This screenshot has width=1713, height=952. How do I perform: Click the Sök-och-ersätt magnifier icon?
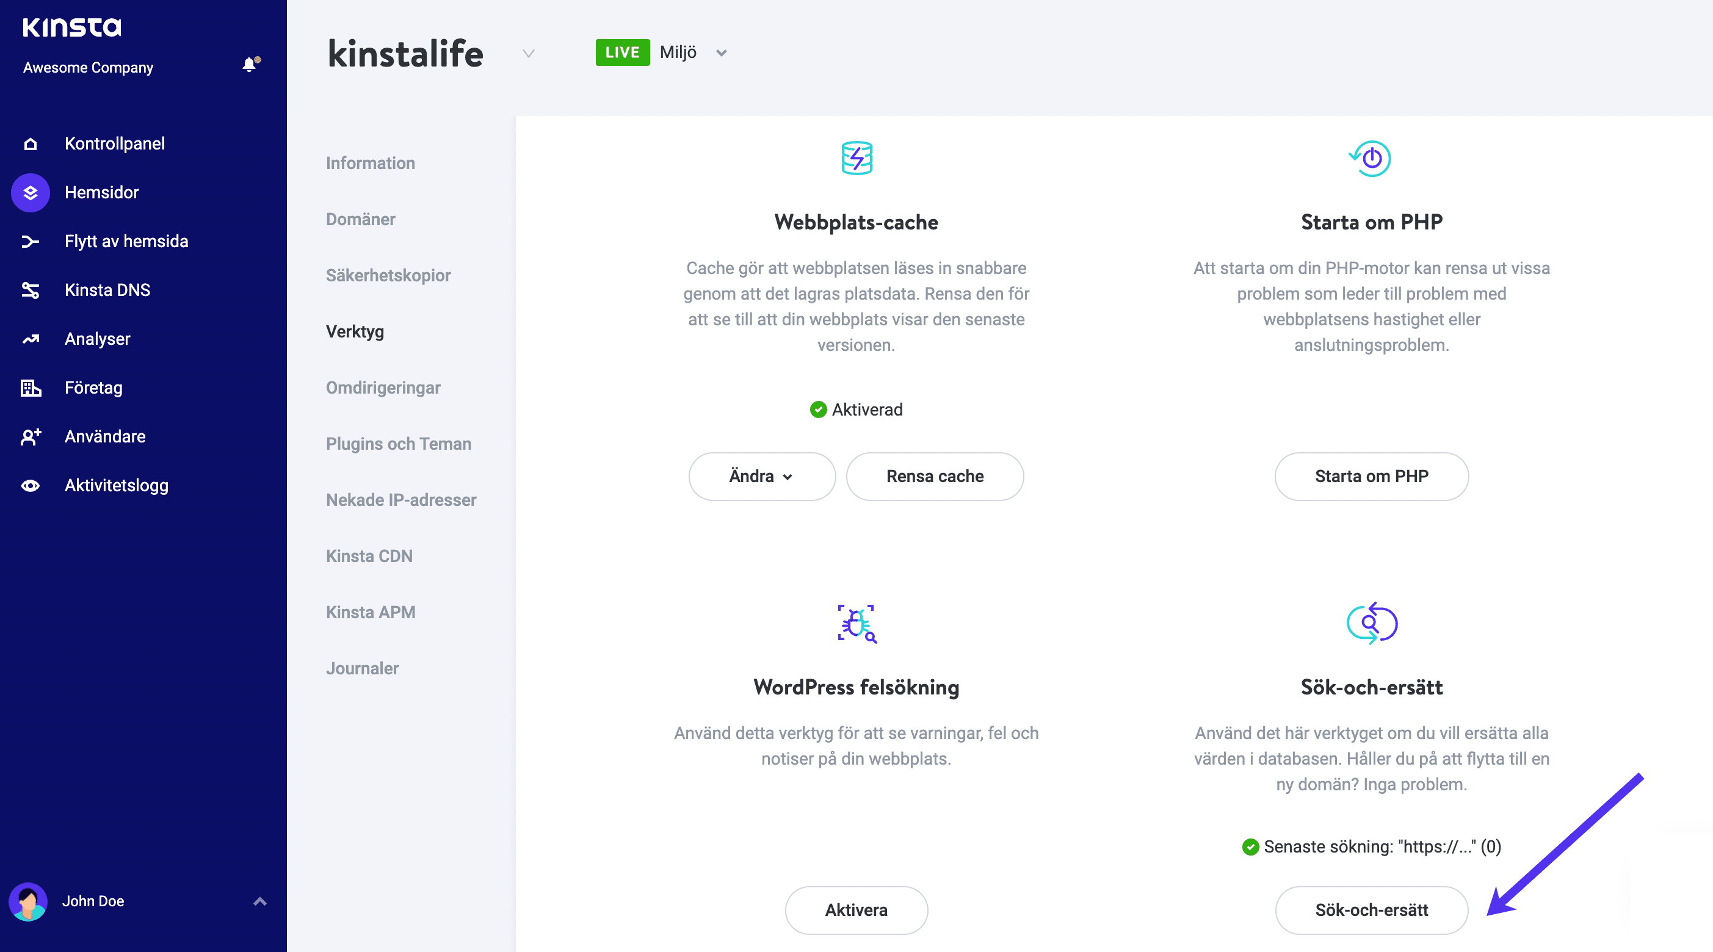coord(1371,624)
